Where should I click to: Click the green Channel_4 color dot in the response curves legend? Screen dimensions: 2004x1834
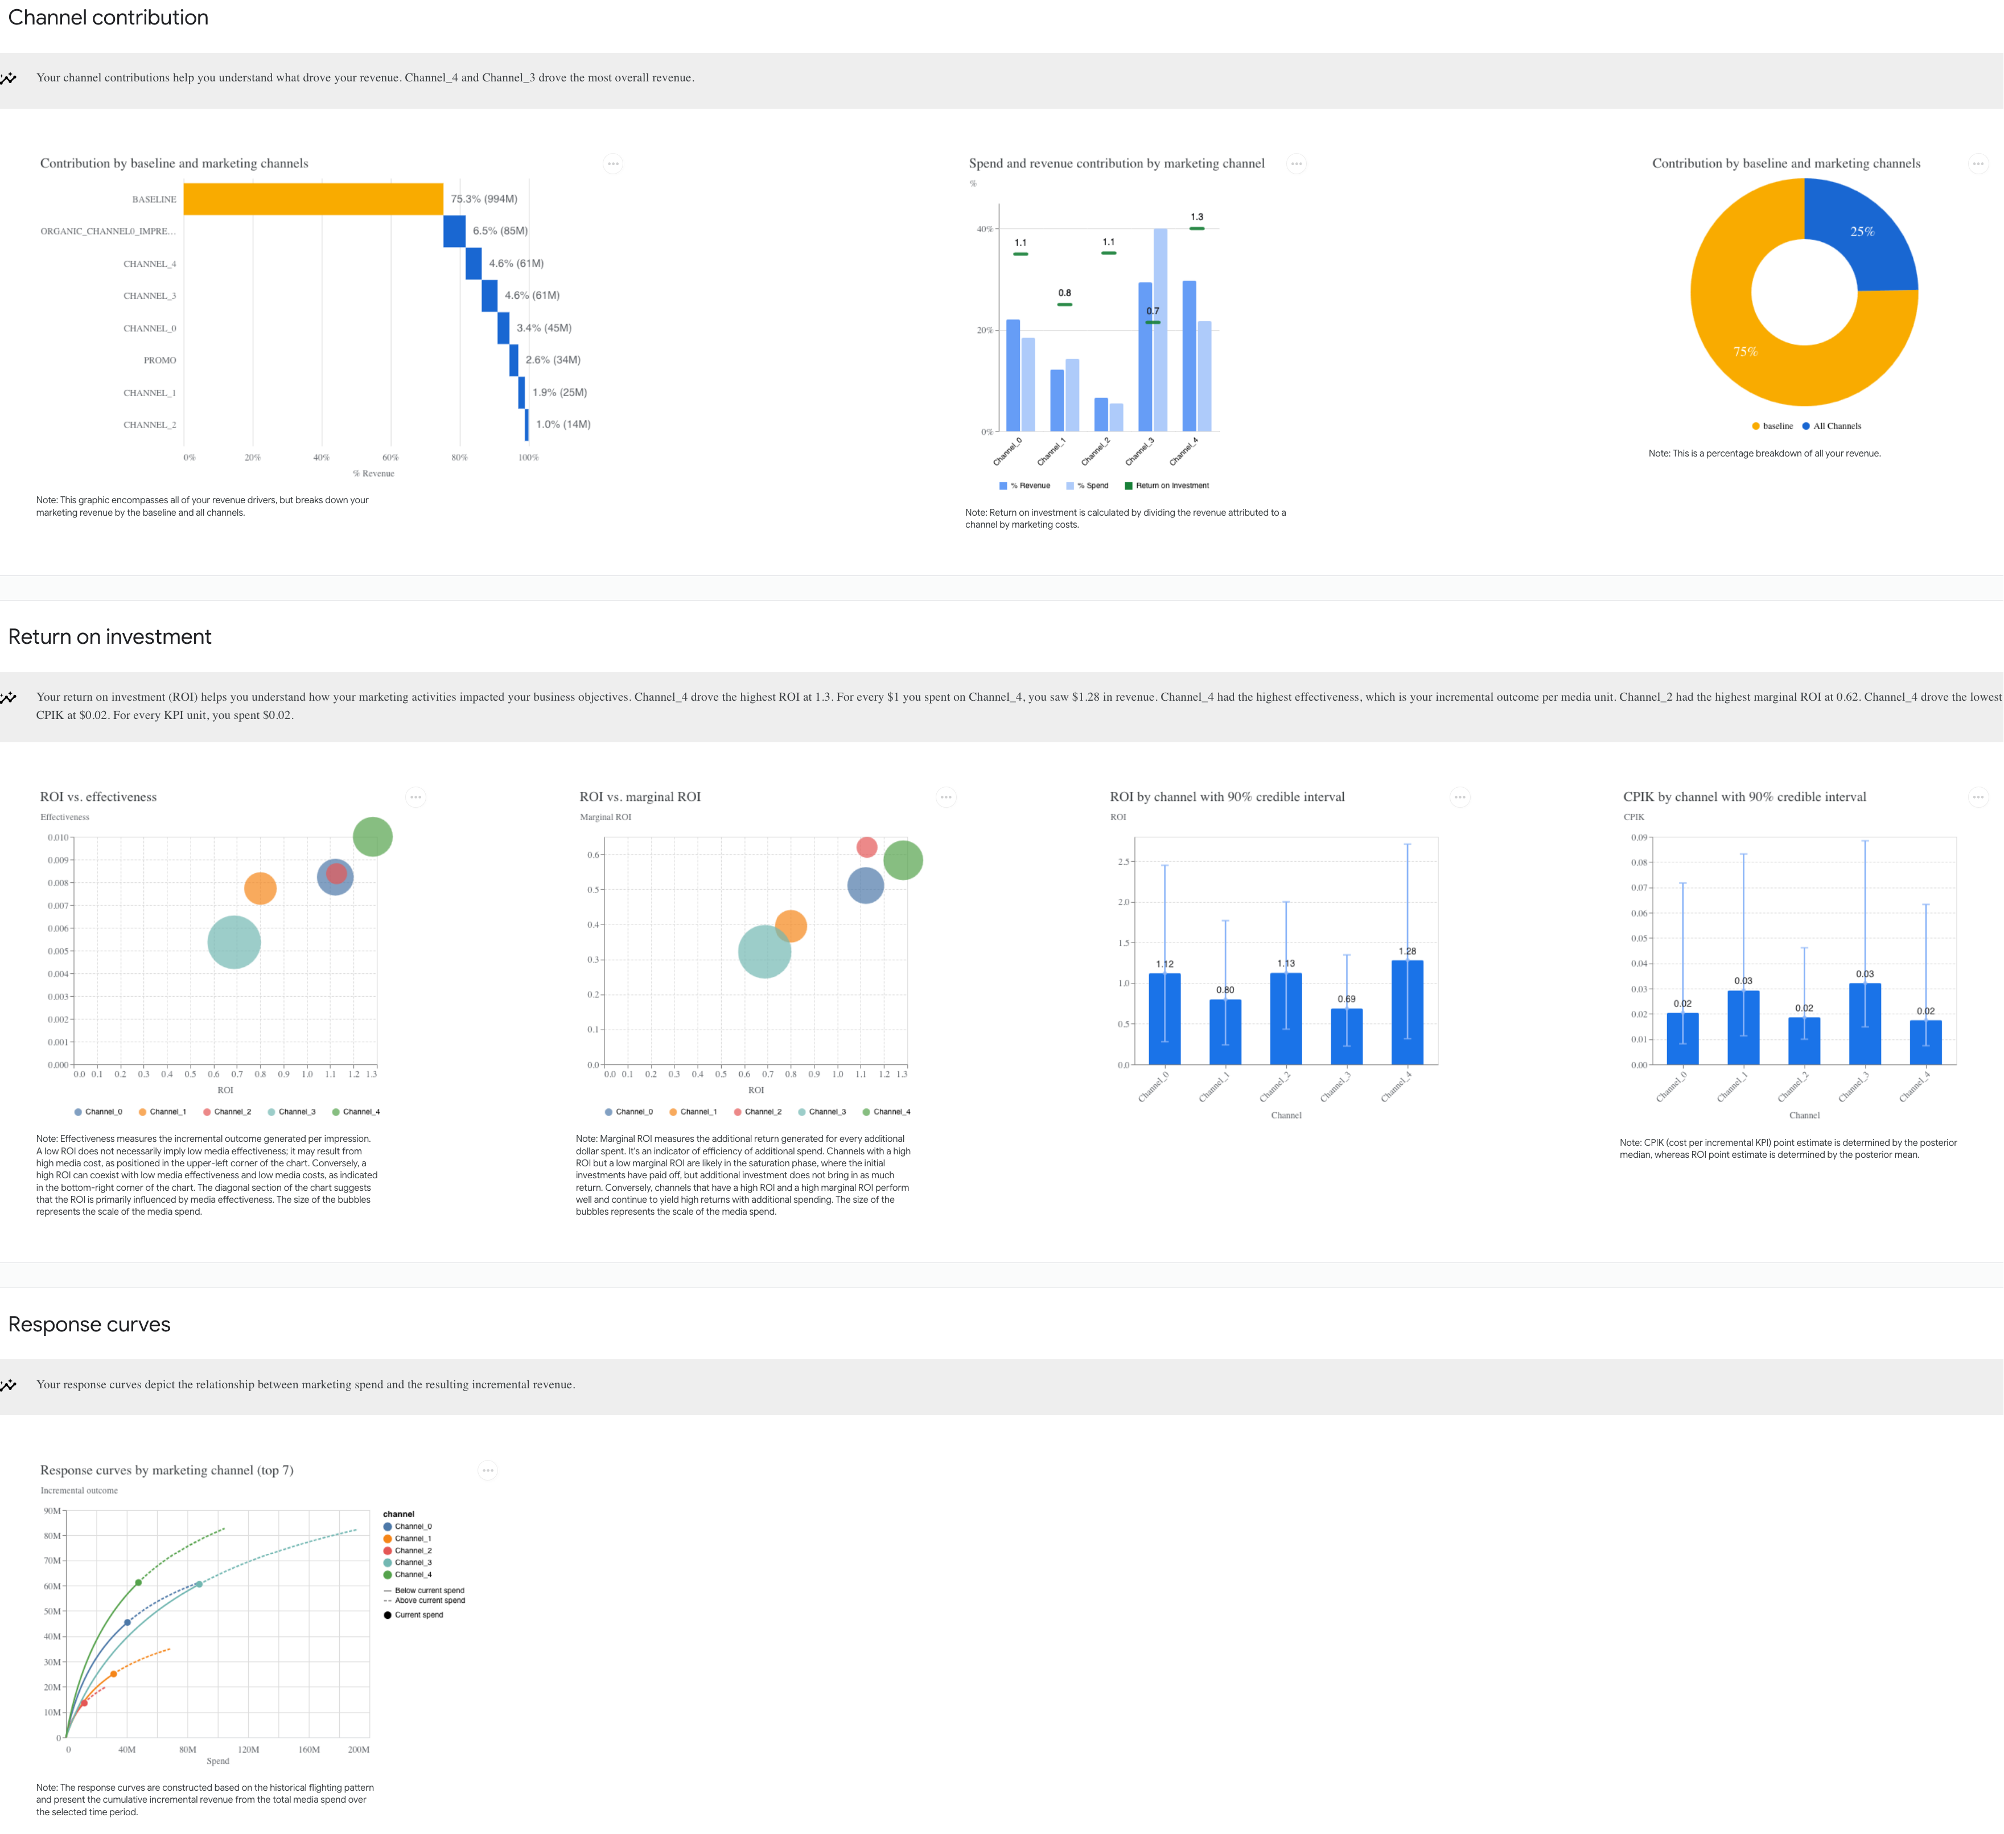click(386, 1573)
